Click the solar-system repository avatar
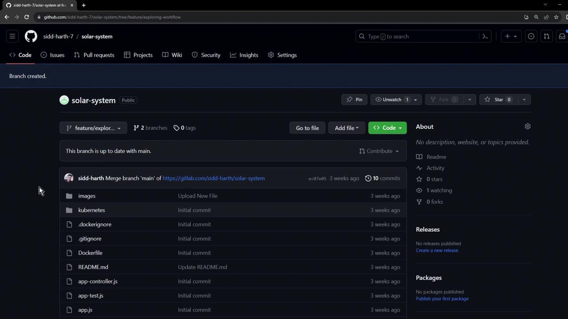This screenshot has height=319, width=568. [64, 100]
